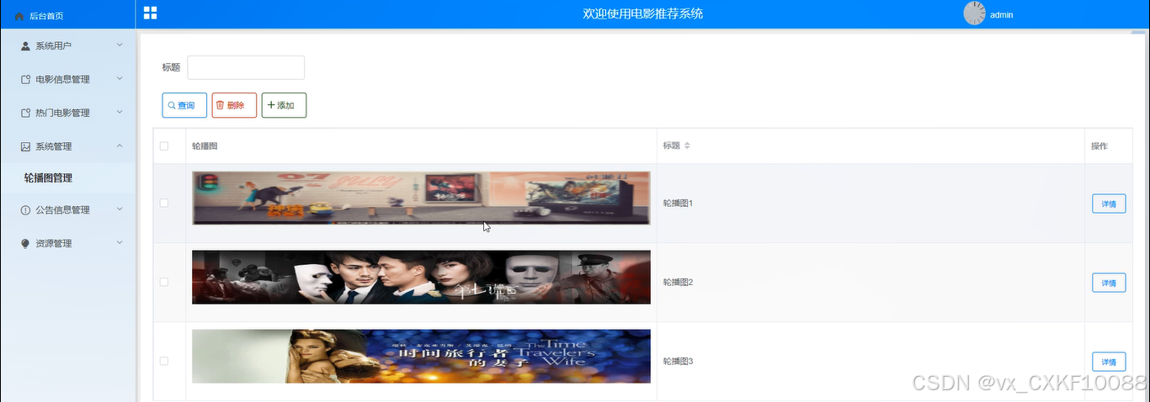Click the 轮播图1 title cell
The width and height of the screenshot is (1150, 402).
point(870,203)
